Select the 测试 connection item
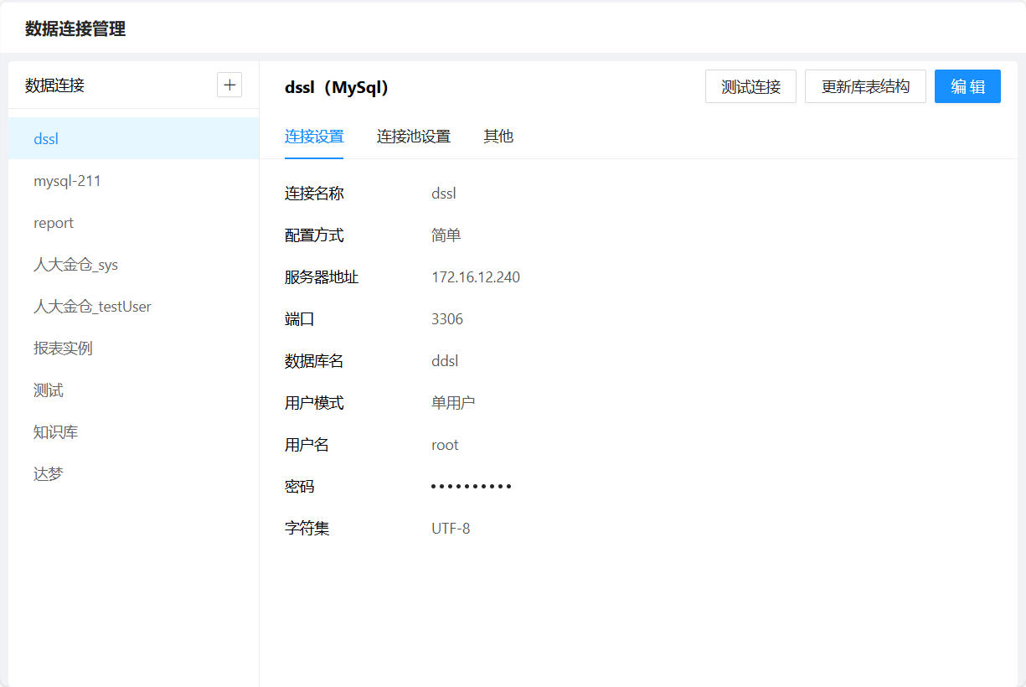Screen dimensions: 1026x687 pyautogui.click(x=49, y=390)
